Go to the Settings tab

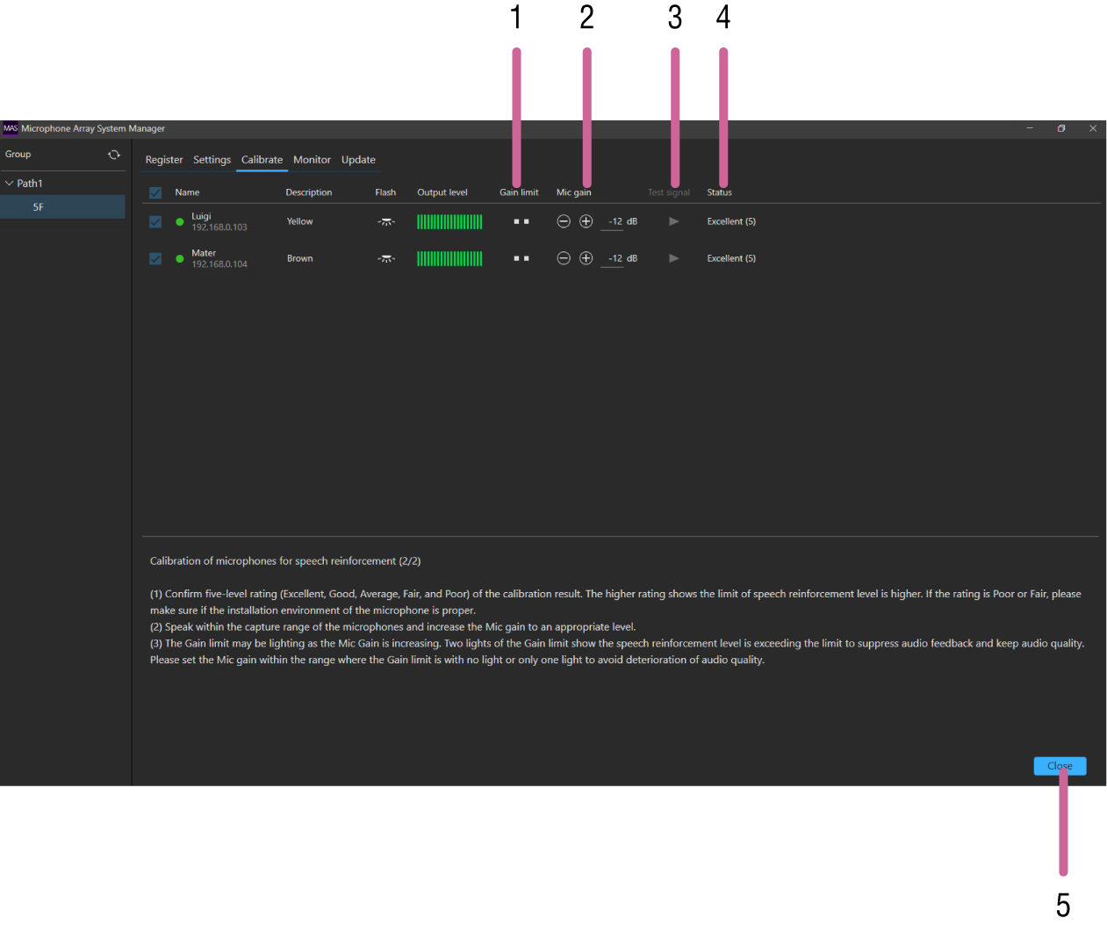point(212,160)
